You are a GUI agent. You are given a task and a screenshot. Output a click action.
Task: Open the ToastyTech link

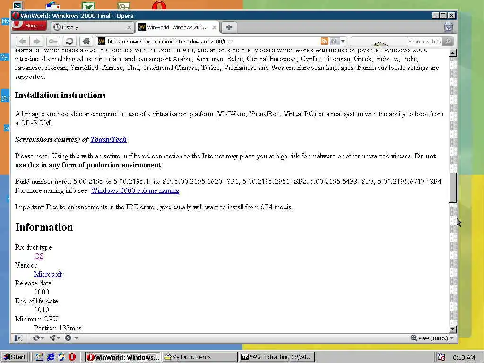click(x=108, y=139)
